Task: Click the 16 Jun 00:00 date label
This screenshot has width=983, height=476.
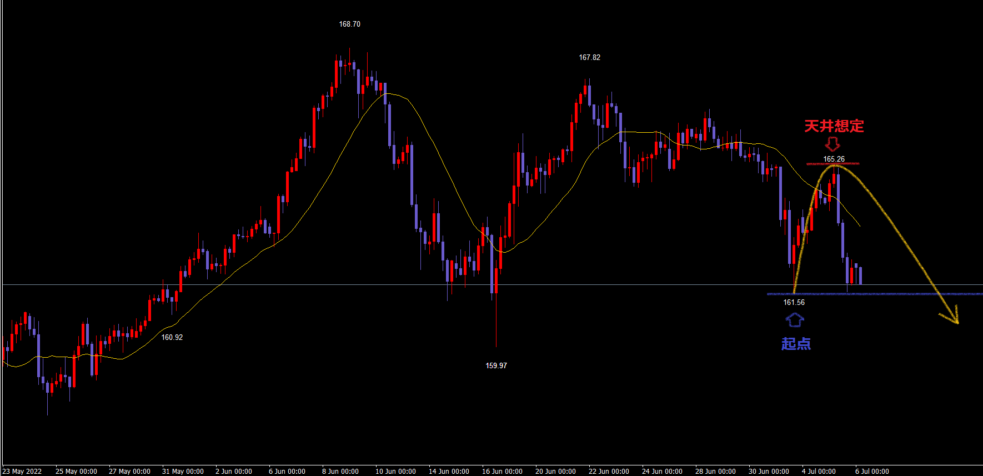Action: [x=502, y=471]
